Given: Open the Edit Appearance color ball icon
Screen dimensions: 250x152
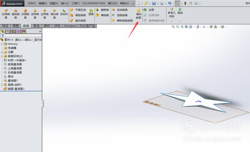Looking at the screenshot, I should pos(211,27).
